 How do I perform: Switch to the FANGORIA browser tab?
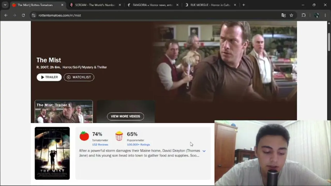click(153, 5)
